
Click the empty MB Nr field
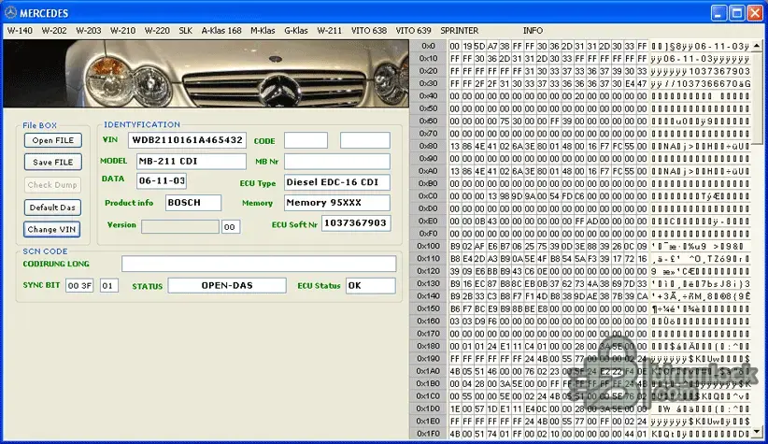point(337,161)
